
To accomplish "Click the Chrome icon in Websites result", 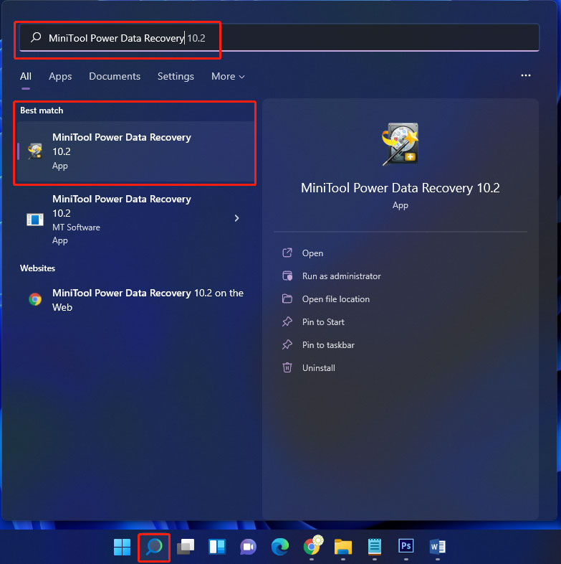I will 35,299.
